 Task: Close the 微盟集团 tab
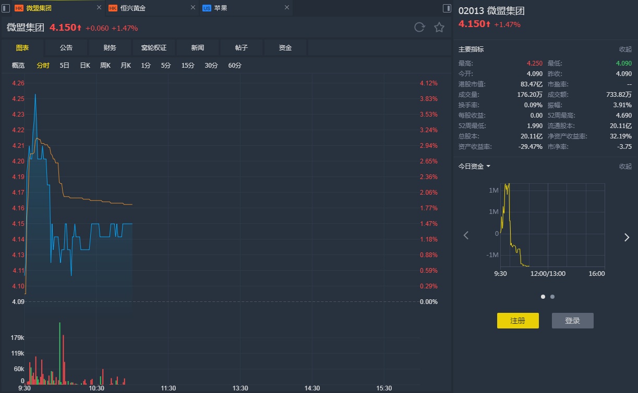(99, 8)
